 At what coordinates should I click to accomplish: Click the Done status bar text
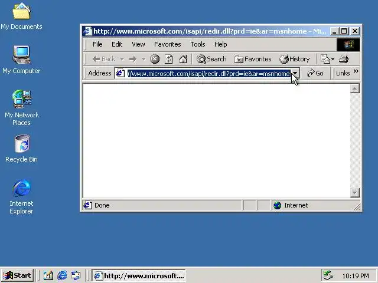pos(102,205)
